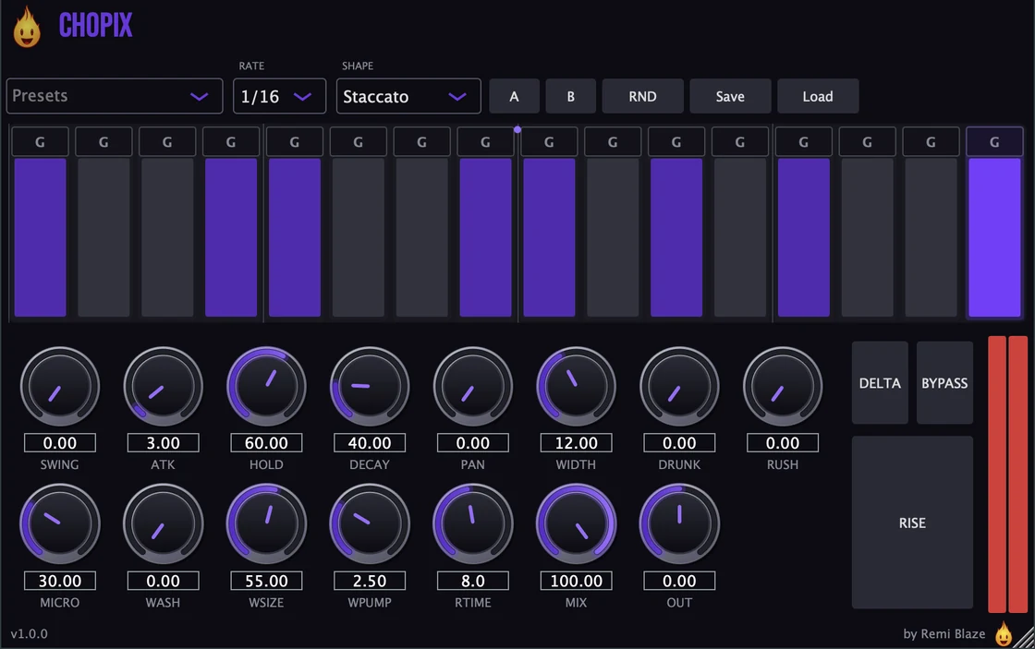Click the WSIZE knob
Screen dimensions: 1035x649
pos(267,524)
